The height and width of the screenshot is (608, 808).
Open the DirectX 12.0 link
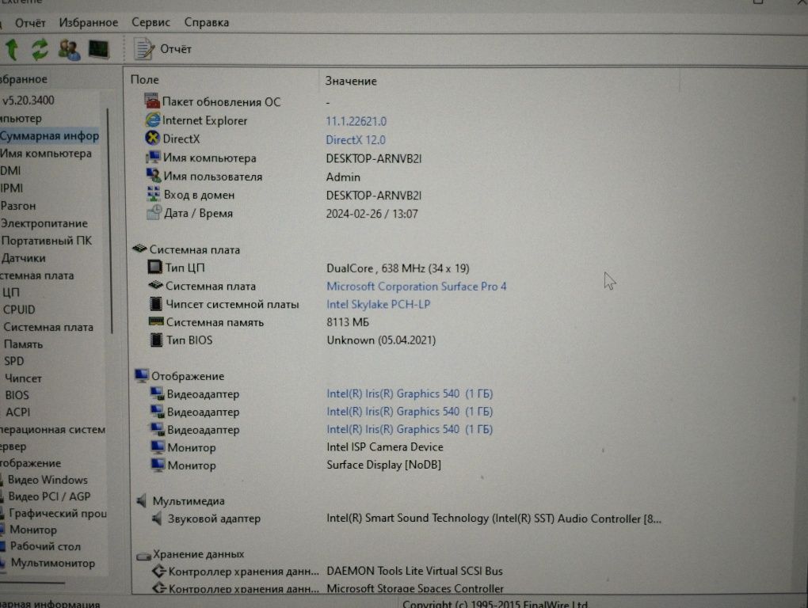click(356, 139)
